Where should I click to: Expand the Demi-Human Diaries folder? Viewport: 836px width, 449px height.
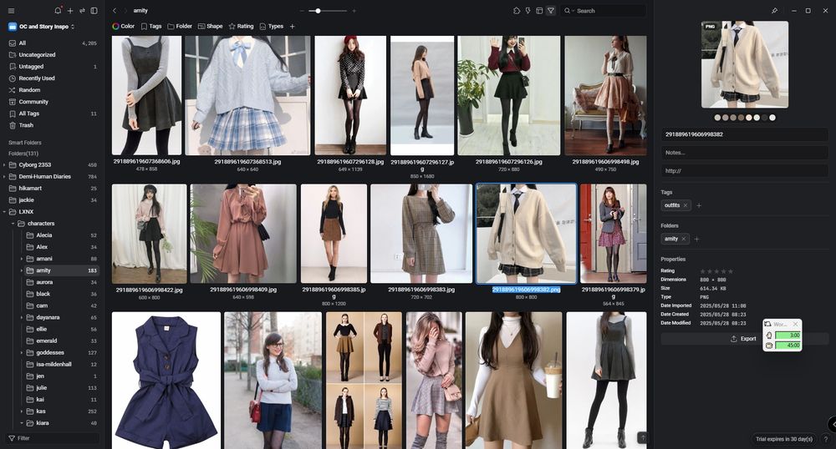tap(4, 177)
